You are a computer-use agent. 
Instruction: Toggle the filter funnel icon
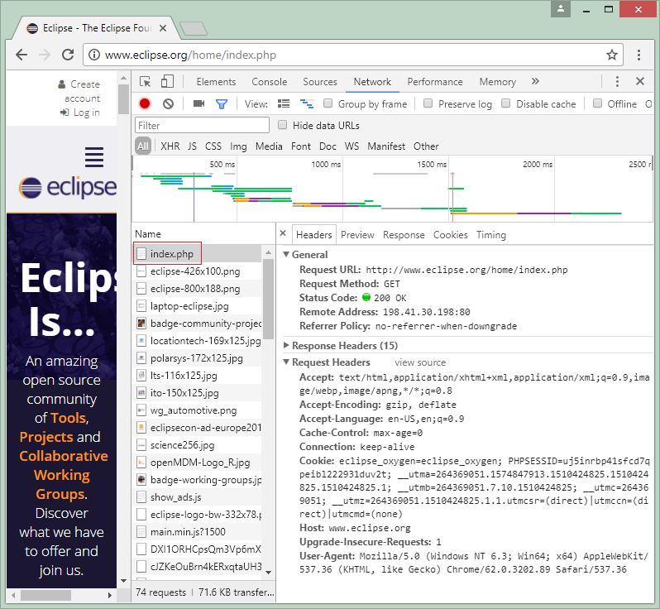point(222,103)
